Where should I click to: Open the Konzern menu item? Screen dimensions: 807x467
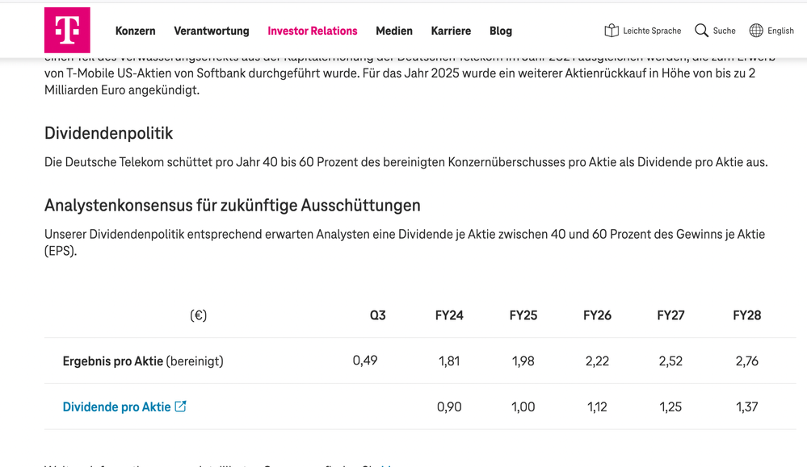[x=135, y=31]
